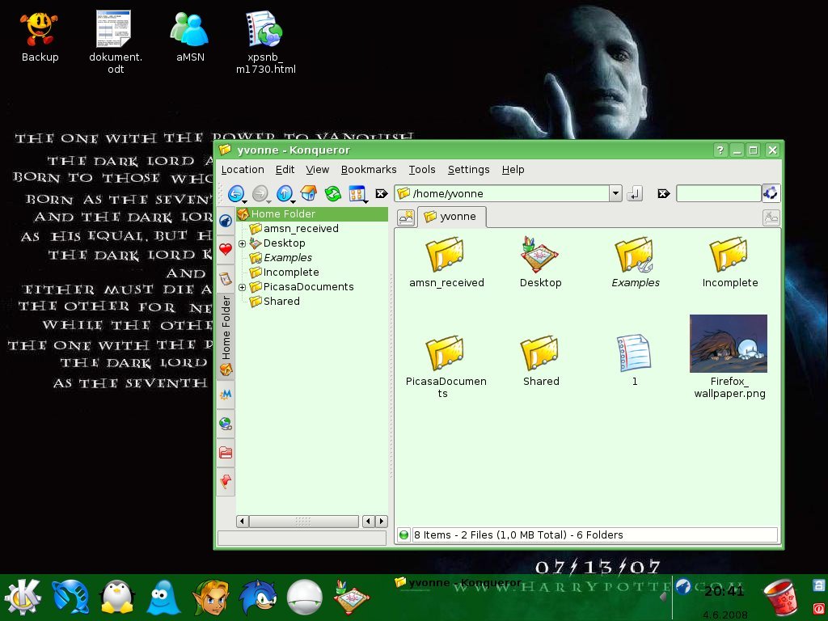Click the penguin icon on the panel
828x621 pixels.
(117, 598)
